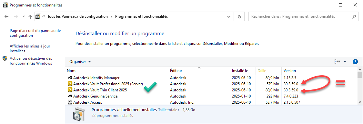Sort by the Éditeur column header

point(199,71)
